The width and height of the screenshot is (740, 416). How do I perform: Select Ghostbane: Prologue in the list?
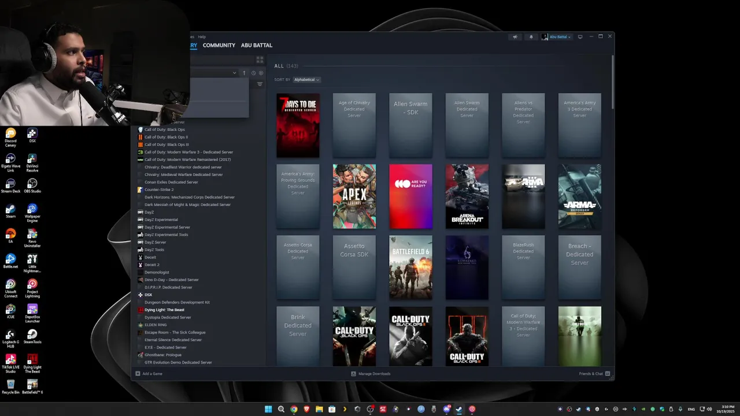[162, 355]
